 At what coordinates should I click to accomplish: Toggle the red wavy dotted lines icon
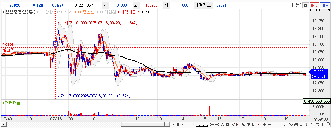(x=259, y=124)
